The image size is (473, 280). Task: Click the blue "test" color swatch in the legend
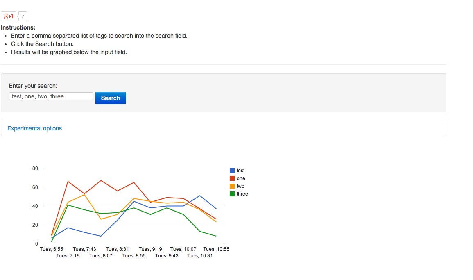pos(232,171)
